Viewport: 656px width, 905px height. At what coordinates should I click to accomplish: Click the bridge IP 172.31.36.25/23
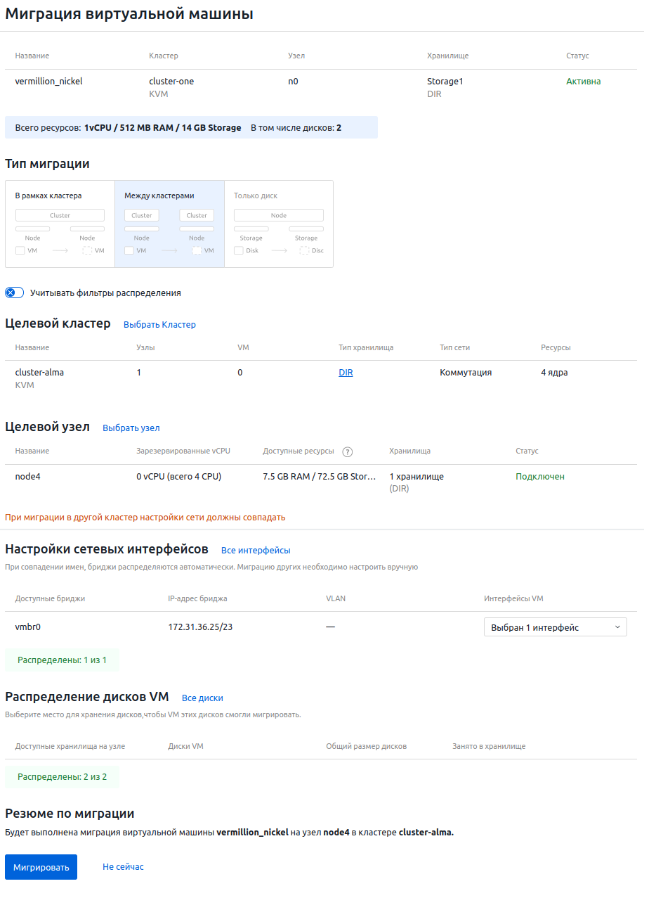(200, 627)
